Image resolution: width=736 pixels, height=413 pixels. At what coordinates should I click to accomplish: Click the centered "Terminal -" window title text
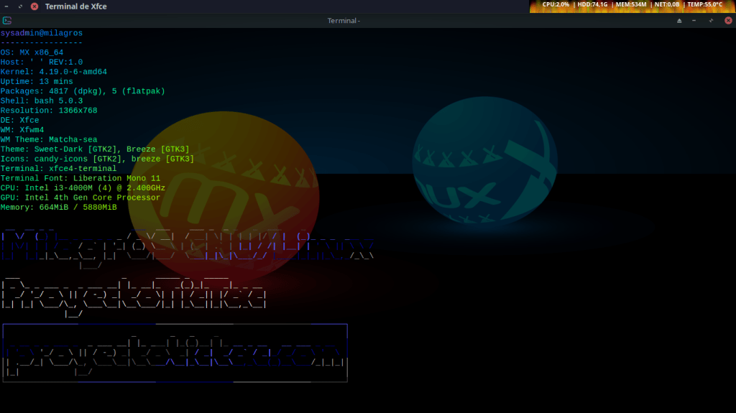click(344, 21)
